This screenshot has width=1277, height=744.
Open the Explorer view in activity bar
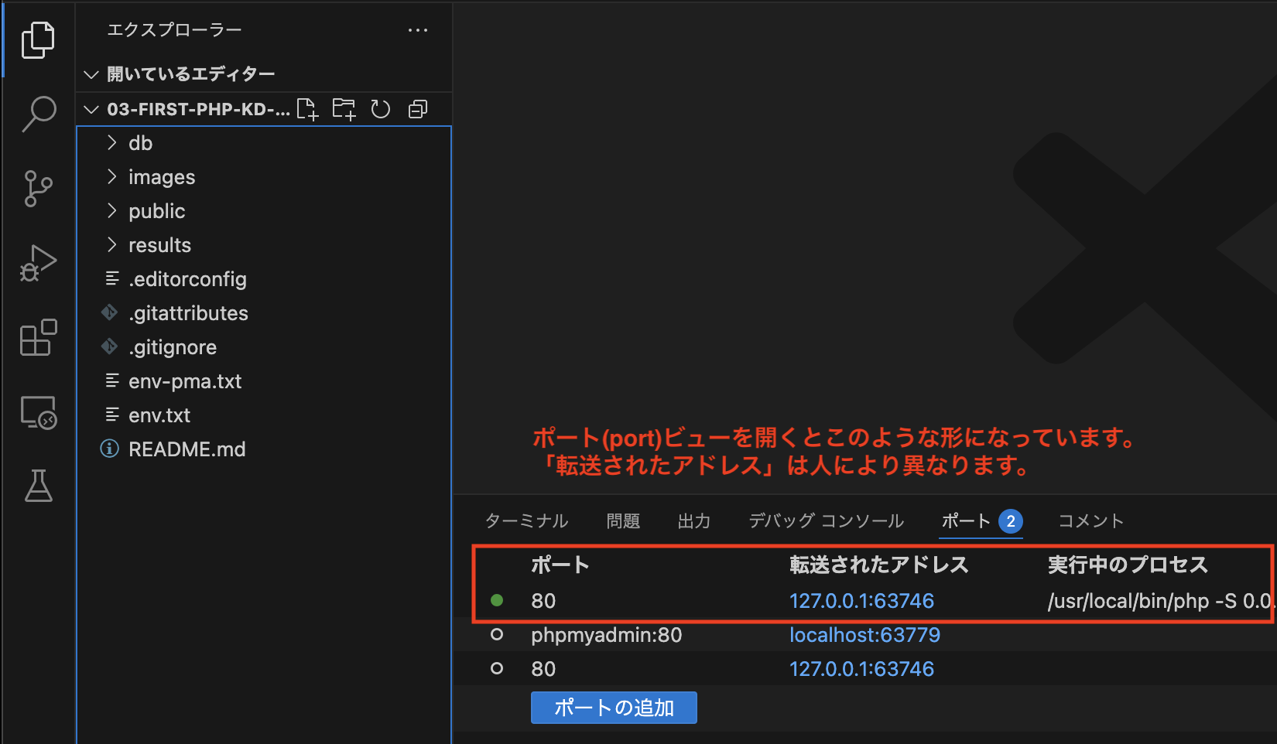(x=38, y=39)
